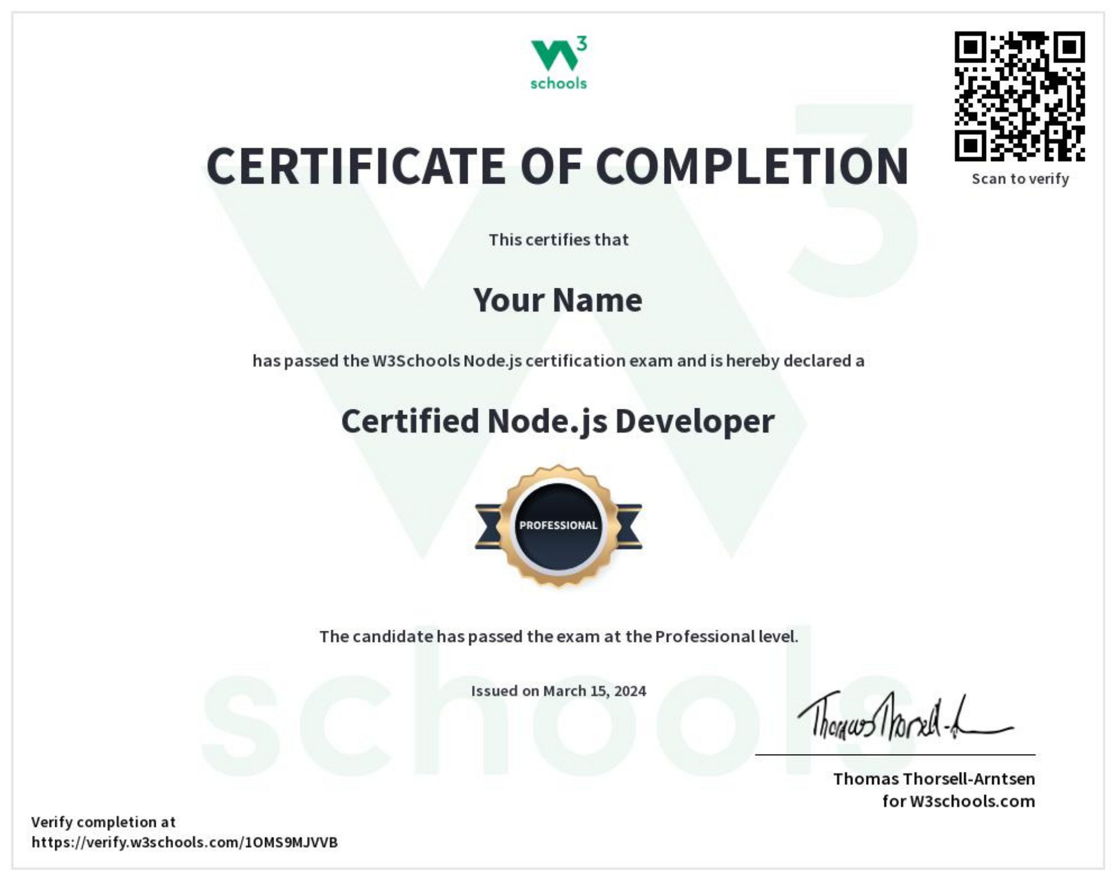Select the for W3schools.com attribution text
The width and height of the screenshot is (1116, 884).
coord(958,801)
